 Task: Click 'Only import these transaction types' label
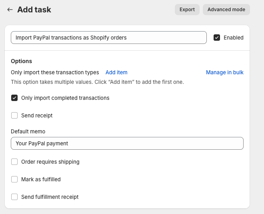(55, 72)
